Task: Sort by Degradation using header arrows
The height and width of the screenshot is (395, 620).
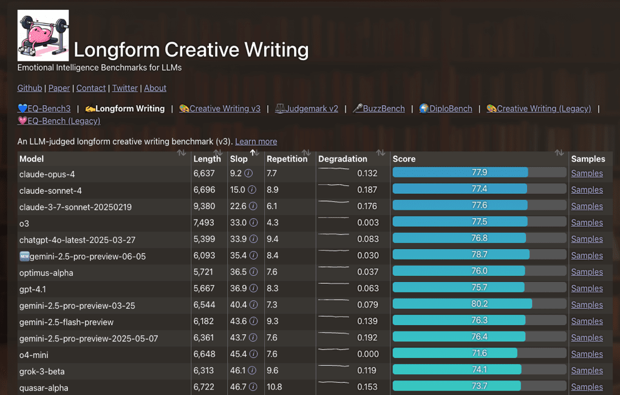Action: (380, 153)
